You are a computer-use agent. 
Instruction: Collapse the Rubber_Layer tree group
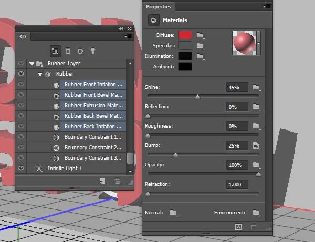pyautogui.click(x=31, y=64)
